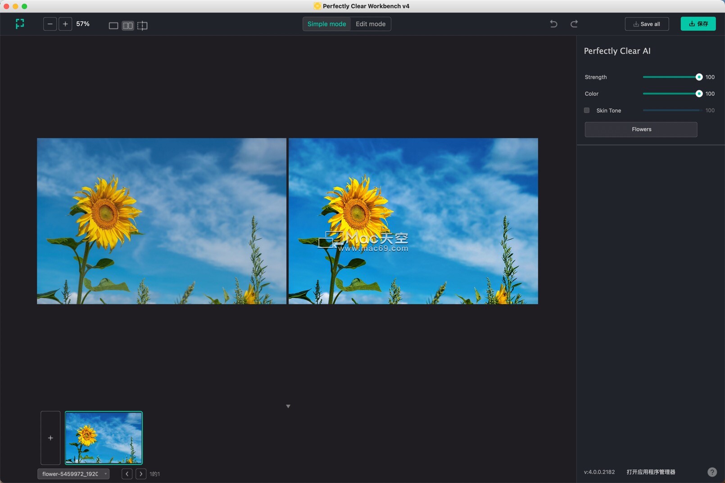Open the help question mark icon

(x=712, y=472)
